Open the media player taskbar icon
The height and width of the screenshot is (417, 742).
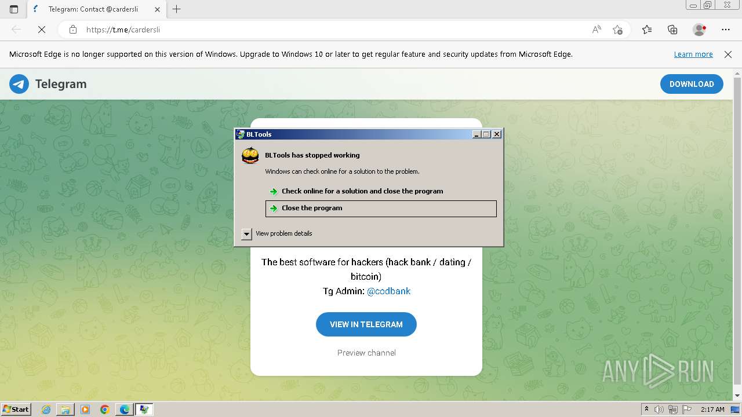(85, 409)
